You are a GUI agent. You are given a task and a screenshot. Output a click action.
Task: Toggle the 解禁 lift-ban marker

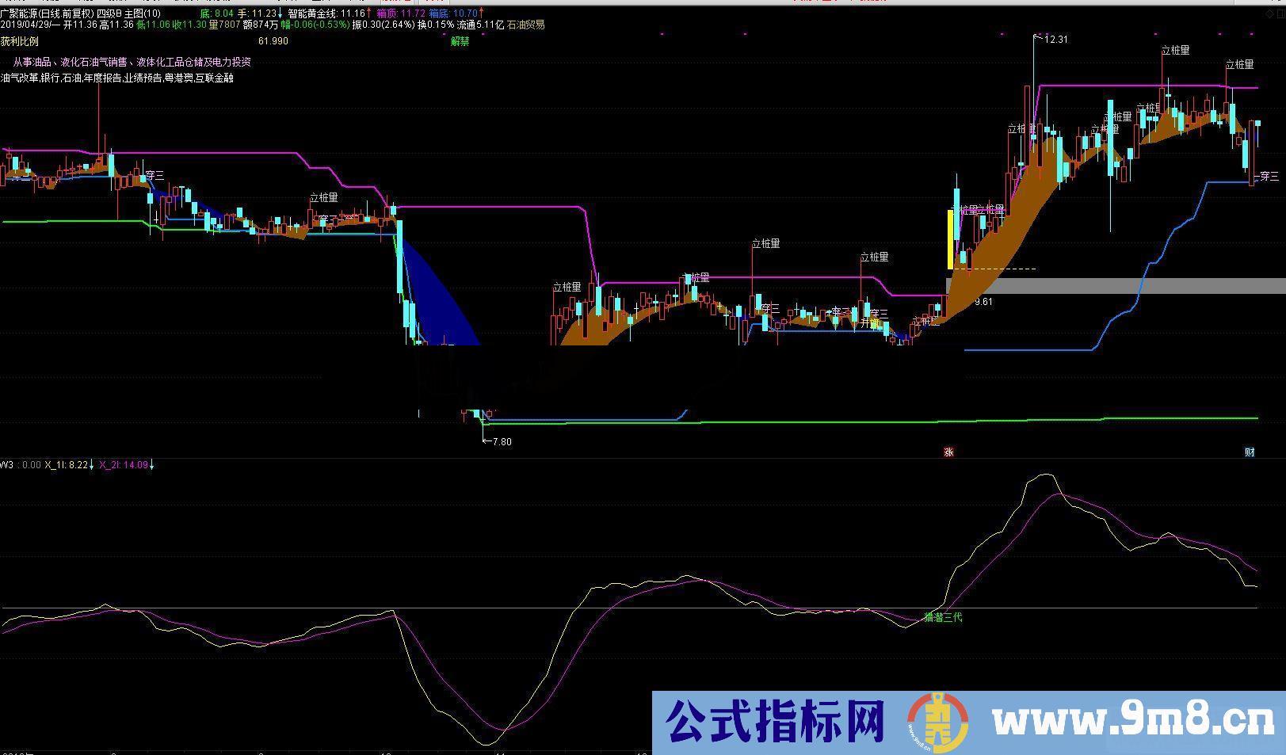(458, 40)
